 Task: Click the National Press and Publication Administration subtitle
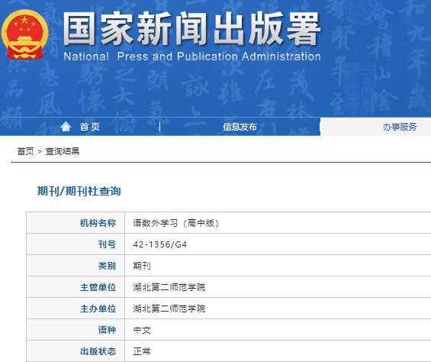[x=192, y=57]
